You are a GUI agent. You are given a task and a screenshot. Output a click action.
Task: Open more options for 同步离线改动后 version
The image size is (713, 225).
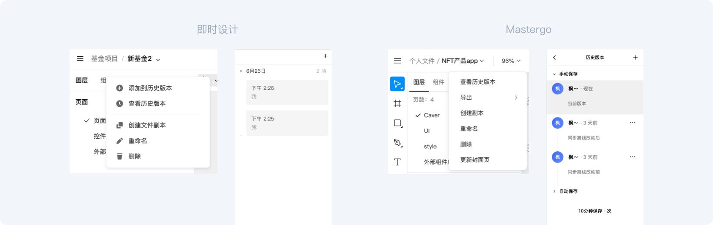coord(633,123)
